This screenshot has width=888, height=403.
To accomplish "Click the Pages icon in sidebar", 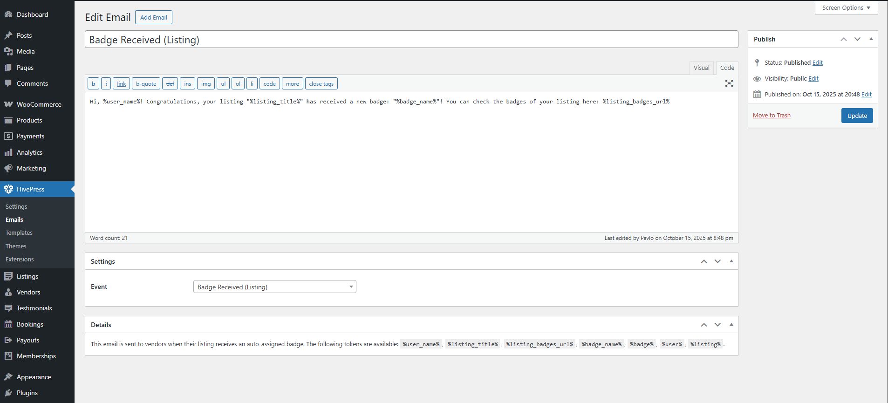I will coord(8,68).
